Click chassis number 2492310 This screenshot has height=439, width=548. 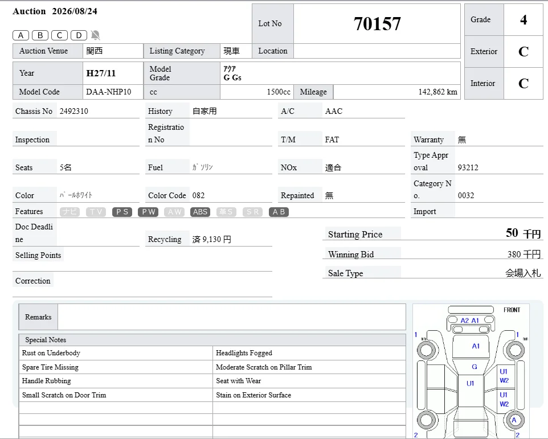(73, 112)
